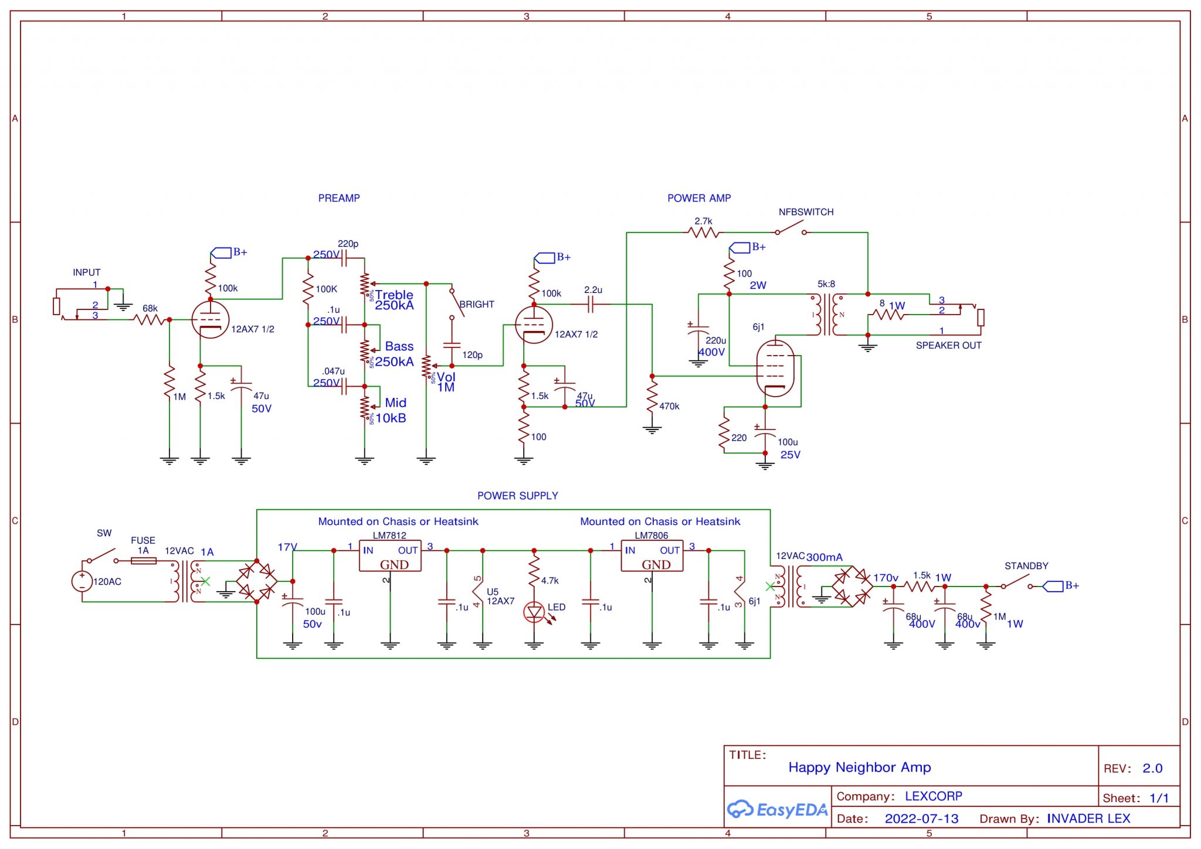The height and width of the screenshot is (849, 1201).
Task: Select the 470k grid resistor
Action: (x=652, y=395)
